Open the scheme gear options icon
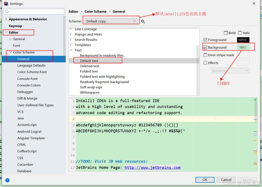Image resolution: width=262 pixels, height=187 pixels. (143, 21)
